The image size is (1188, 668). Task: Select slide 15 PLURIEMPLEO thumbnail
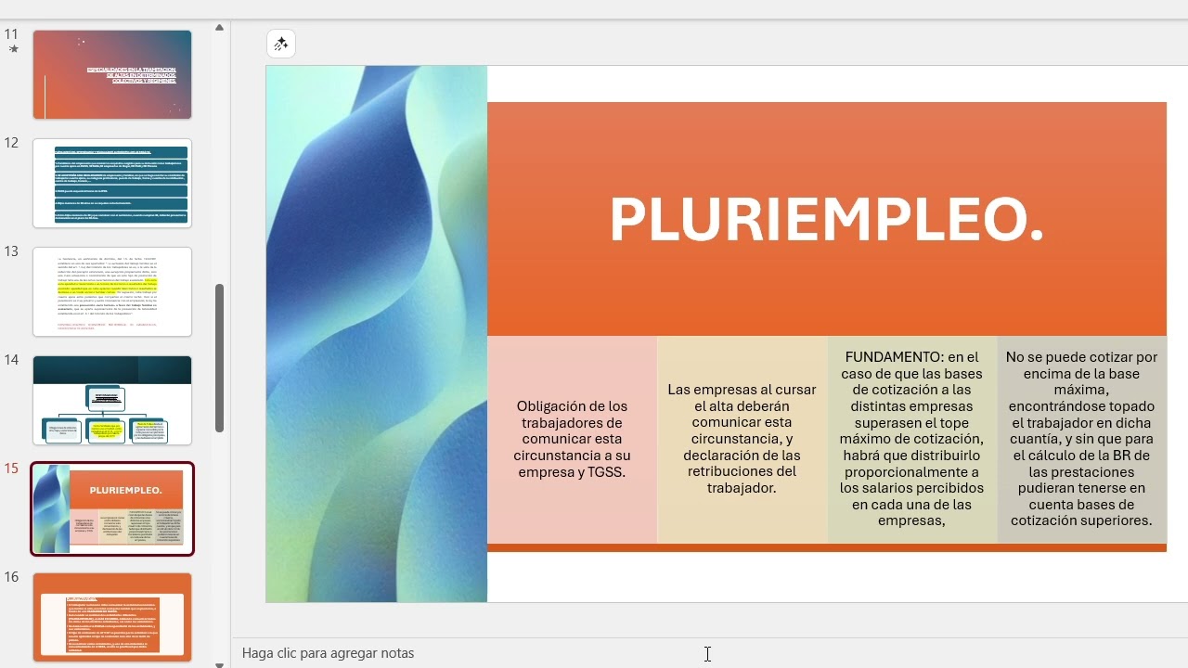pos(112,508)
